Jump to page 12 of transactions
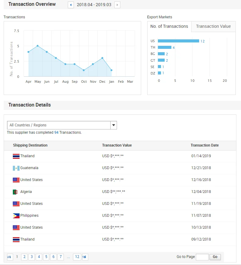Screen dimensions: 241x265 [77, 257]
